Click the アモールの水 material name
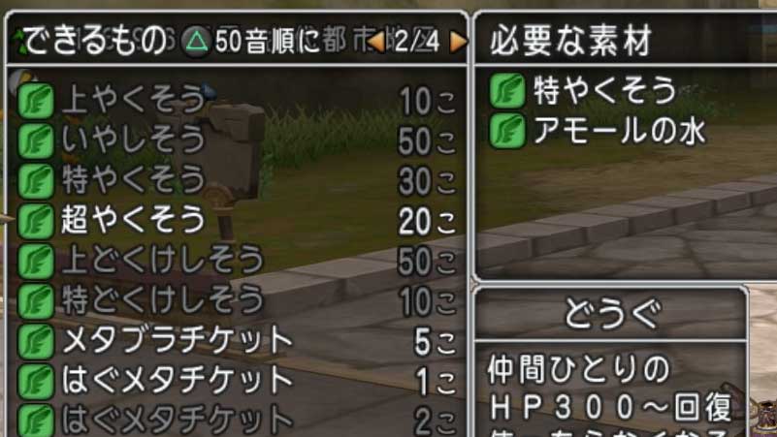777x437 pixels. [x=620, y=131]
